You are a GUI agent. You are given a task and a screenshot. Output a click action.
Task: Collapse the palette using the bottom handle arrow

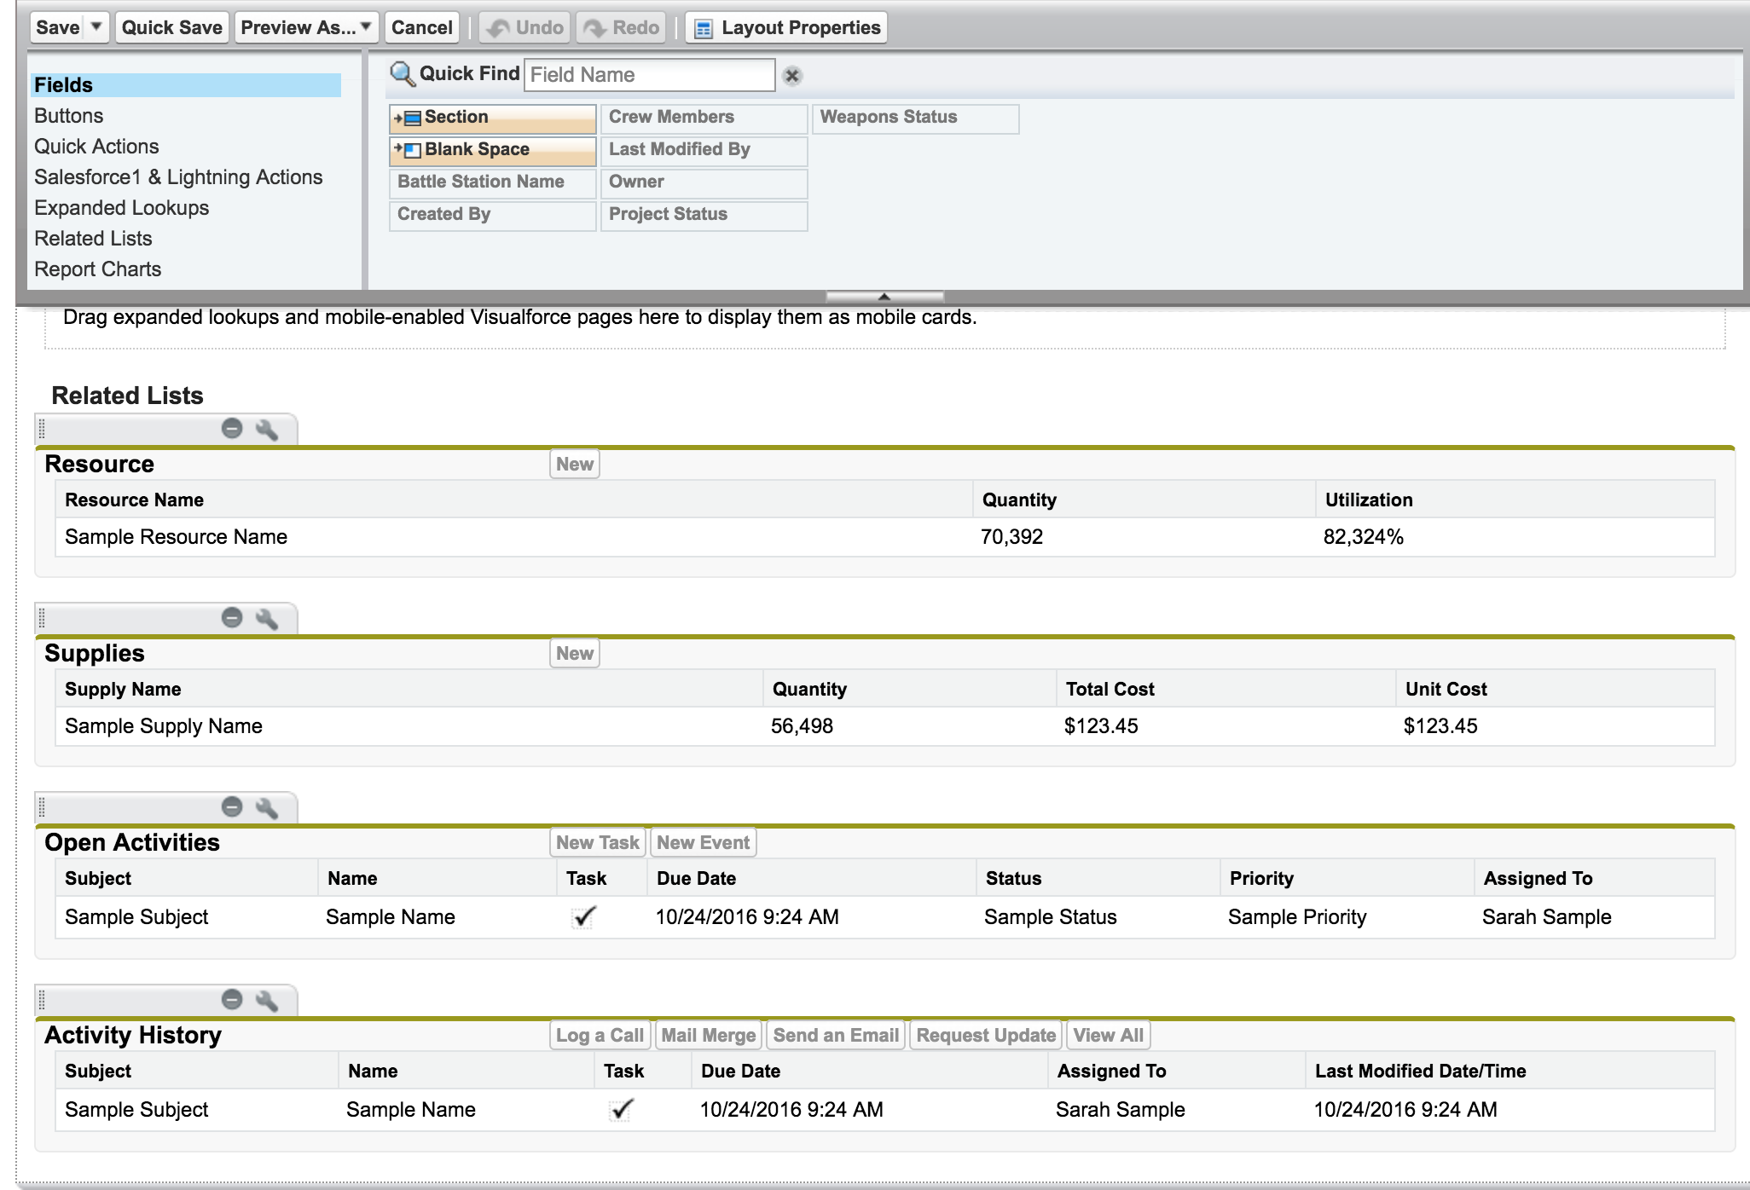tap(884, 296)
